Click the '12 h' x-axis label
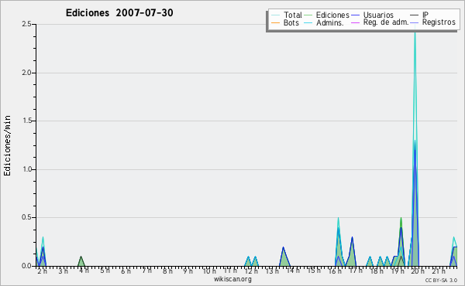 coord(251,271)
